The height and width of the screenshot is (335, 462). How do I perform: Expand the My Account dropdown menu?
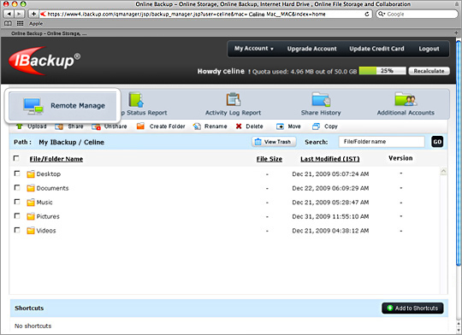[x=254, y=49]
